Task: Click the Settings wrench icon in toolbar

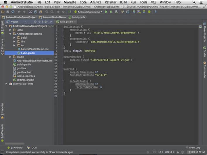Action: 123,12
